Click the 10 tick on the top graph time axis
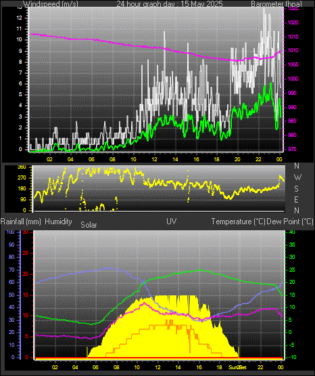The width and height of the screenshot is (315, 376). 133,159
